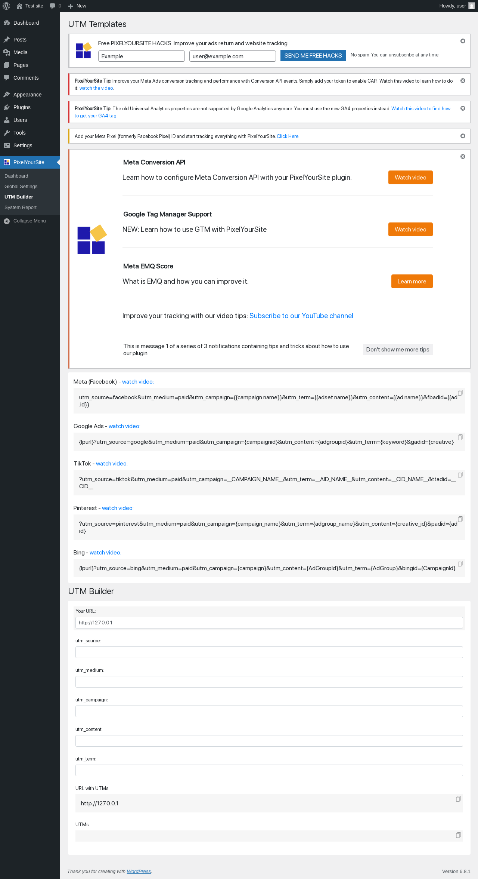Screen dimensions: 478x879
Task: Open the Howdy, user avatar menu
Action: click(457, 6)
